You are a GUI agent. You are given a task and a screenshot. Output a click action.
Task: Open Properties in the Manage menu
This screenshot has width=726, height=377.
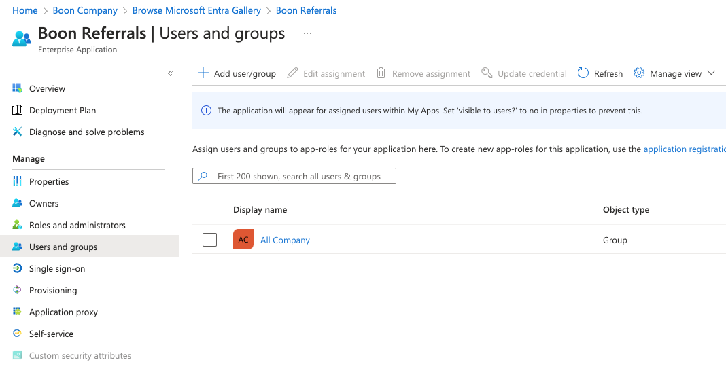49,181
